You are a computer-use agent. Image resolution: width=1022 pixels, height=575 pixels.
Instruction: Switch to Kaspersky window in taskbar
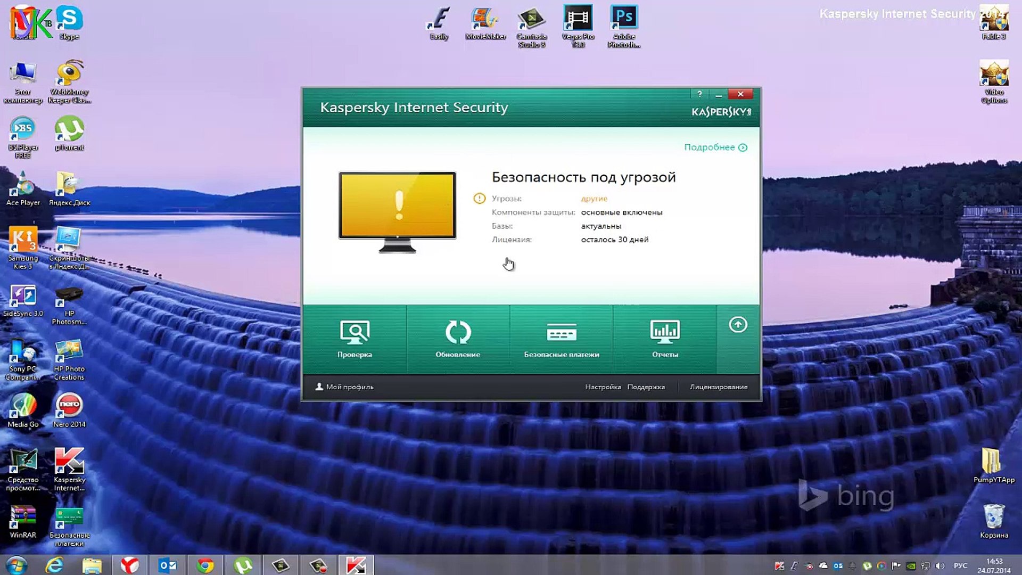[x=356, y=565]
